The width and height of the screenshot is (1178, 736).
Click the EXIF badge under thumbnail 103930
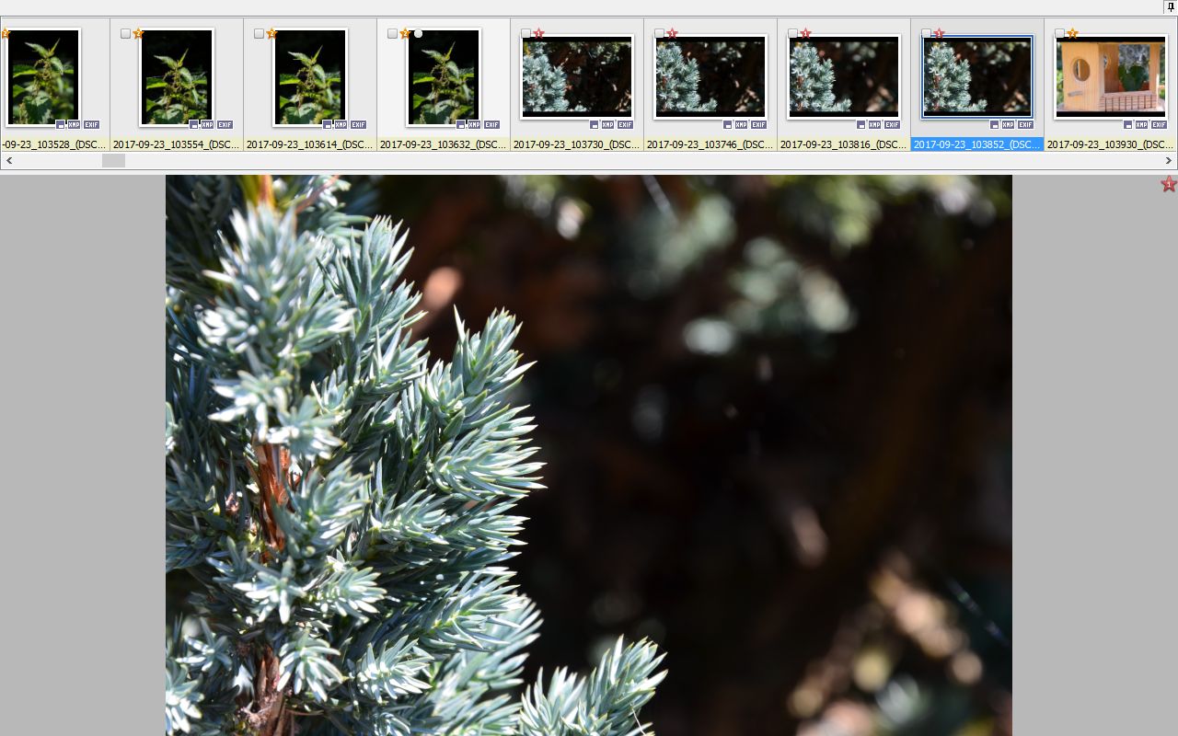tap(1159, 125)
